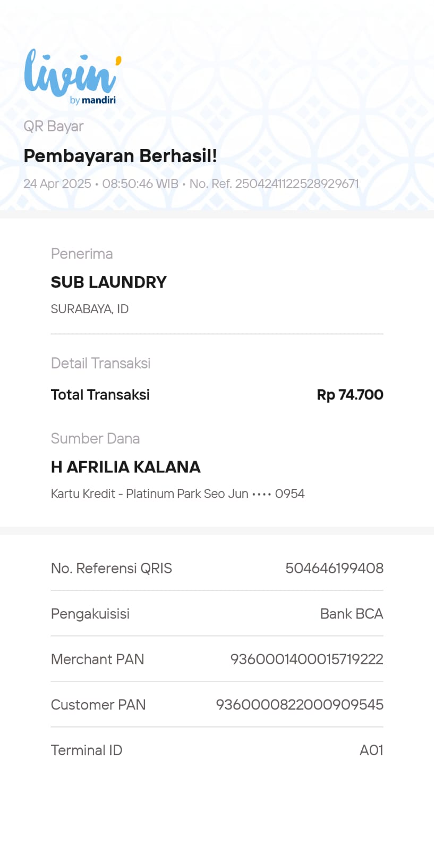
Task: Click the Sumber Dana section label
Action: click(95, 438)
